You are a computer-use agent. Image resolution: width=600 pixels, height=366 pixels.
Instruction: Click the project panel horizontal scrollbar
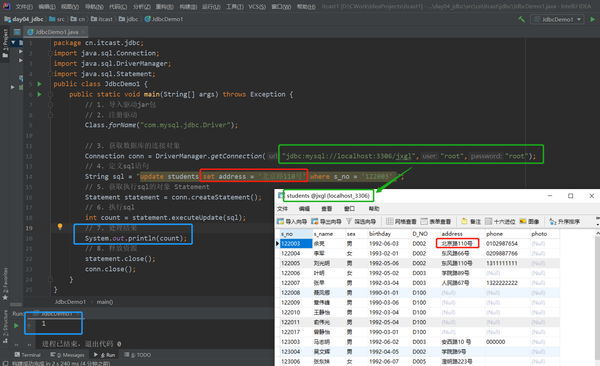[x=16, y=305]
